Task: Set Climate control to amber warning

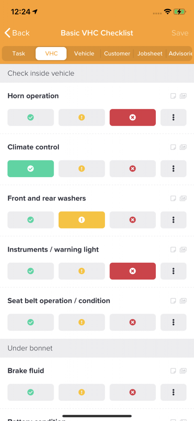Action: pos(82,169)
